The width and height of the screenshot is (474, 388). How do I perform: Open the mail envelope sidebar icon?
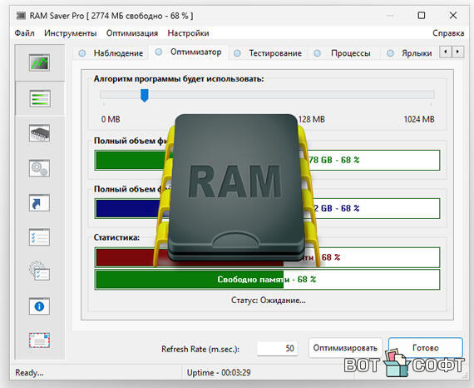click(x=39, y=341)
